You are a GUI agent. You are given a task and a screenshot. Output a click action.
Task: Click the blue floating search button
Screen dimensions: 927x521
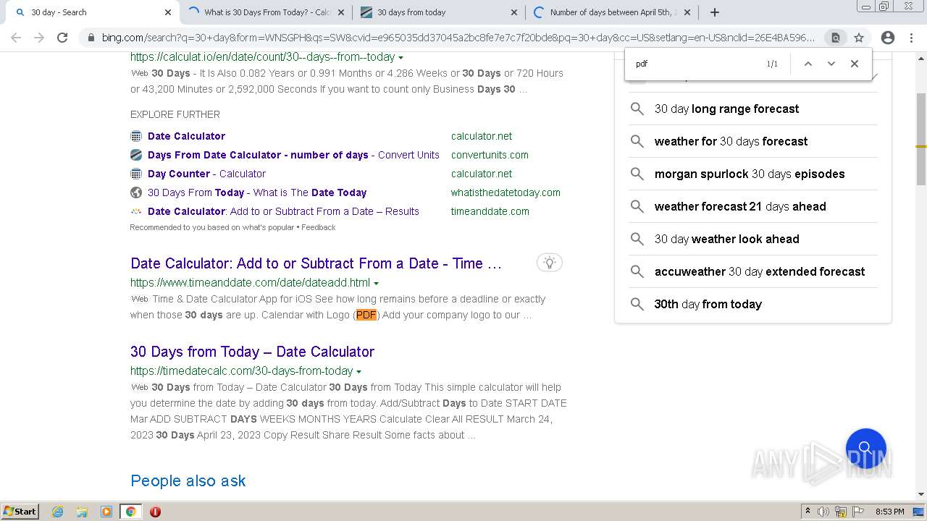pyautogui.click(x=866, y=449)
